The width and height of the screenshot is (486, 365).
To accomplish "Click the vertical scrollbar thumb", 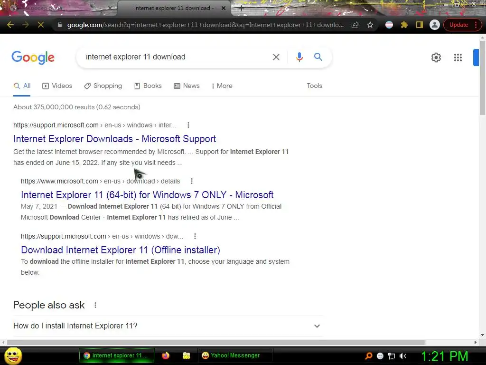I will coord(482,77).
